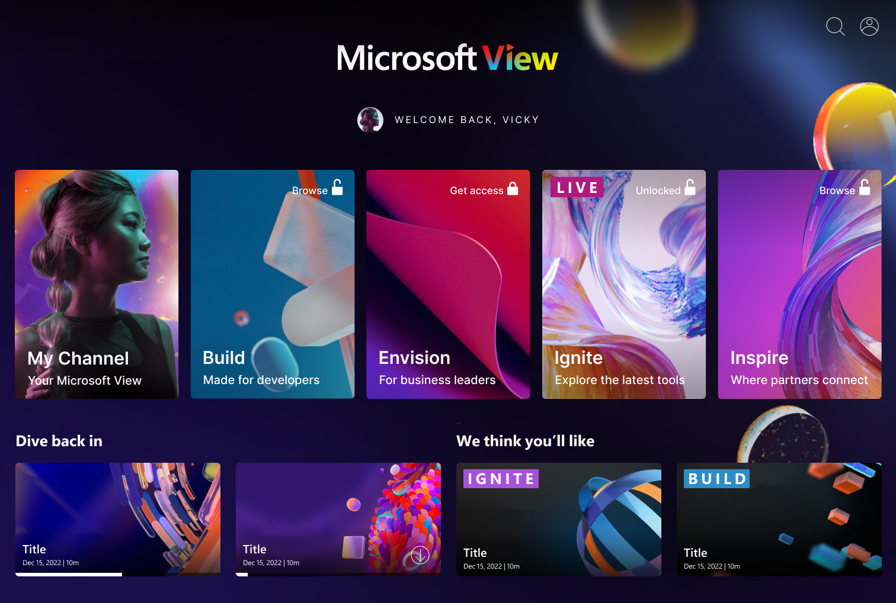Click 'For business leaders' subtitle

(437, 380)
